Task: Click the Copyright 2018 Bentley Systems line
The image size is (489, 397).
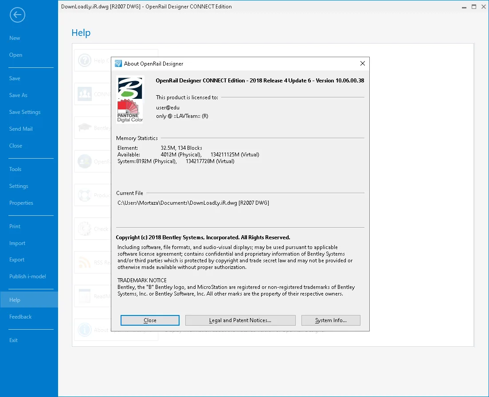Action: pos(203,237)
